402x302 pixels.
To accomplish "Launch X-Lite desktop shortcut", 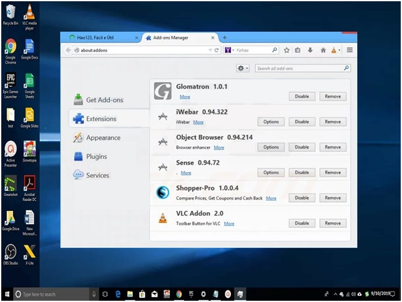I will pos(29,255).
